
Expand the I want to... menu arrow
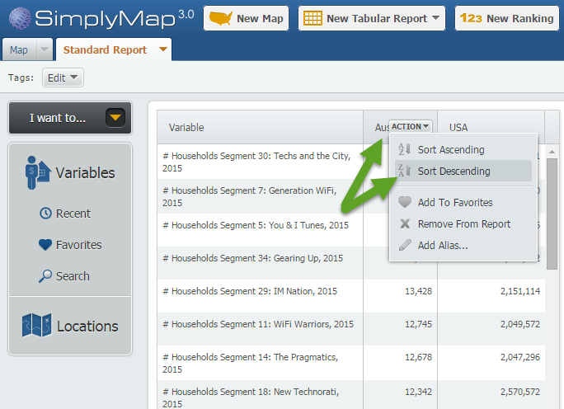pos(115,118)
